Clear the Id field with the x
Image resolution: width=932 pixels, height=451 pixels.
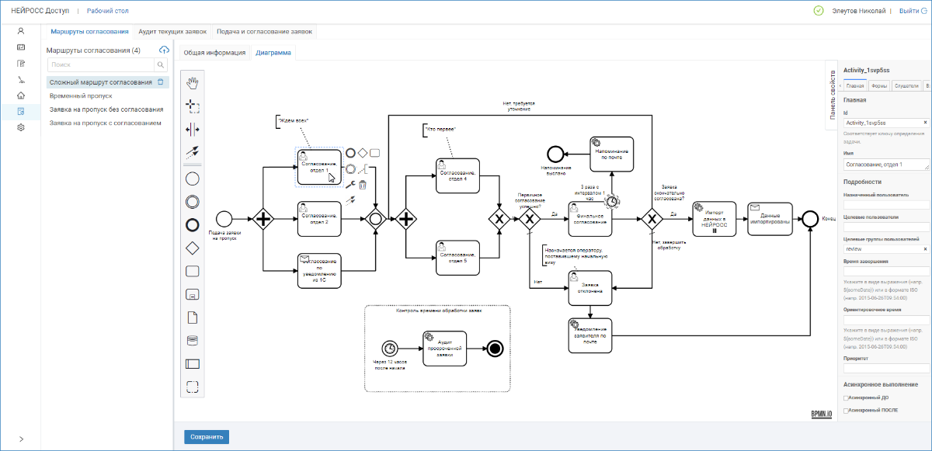click(x=925, y=123)
